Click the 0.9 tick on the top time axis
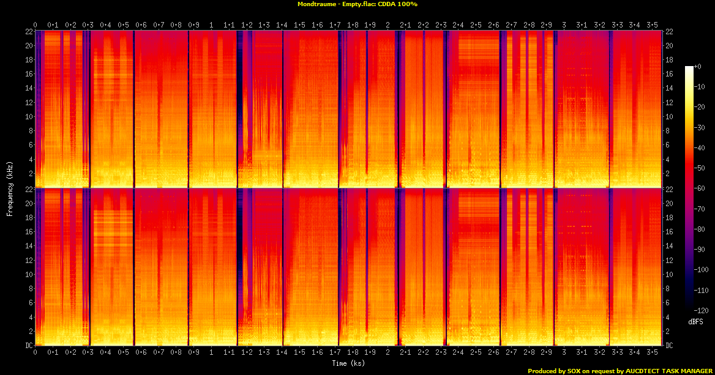Screen dimensions: 715x375 tap(193, 25)
